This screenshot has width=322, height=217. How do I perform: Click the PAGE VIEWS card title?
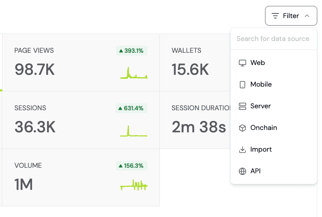(x=34, y=50)
